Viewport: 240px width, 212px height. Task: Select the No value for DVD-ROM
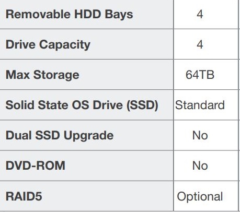point(200,166)
